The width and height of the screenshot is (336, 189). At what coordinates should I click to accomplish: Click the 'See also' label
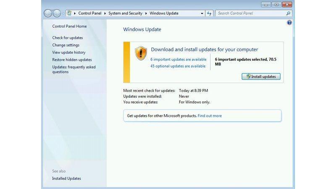[x=59, y=171]
